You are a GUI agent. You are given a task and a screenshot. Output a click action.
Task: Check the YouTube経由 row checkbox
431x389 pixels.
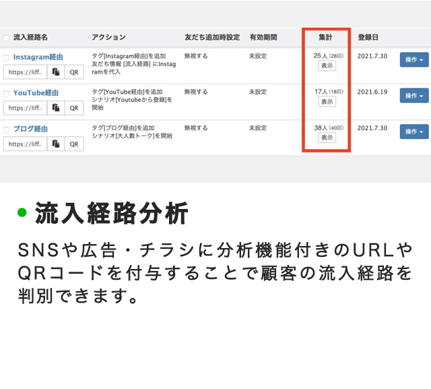click(6, 94)
